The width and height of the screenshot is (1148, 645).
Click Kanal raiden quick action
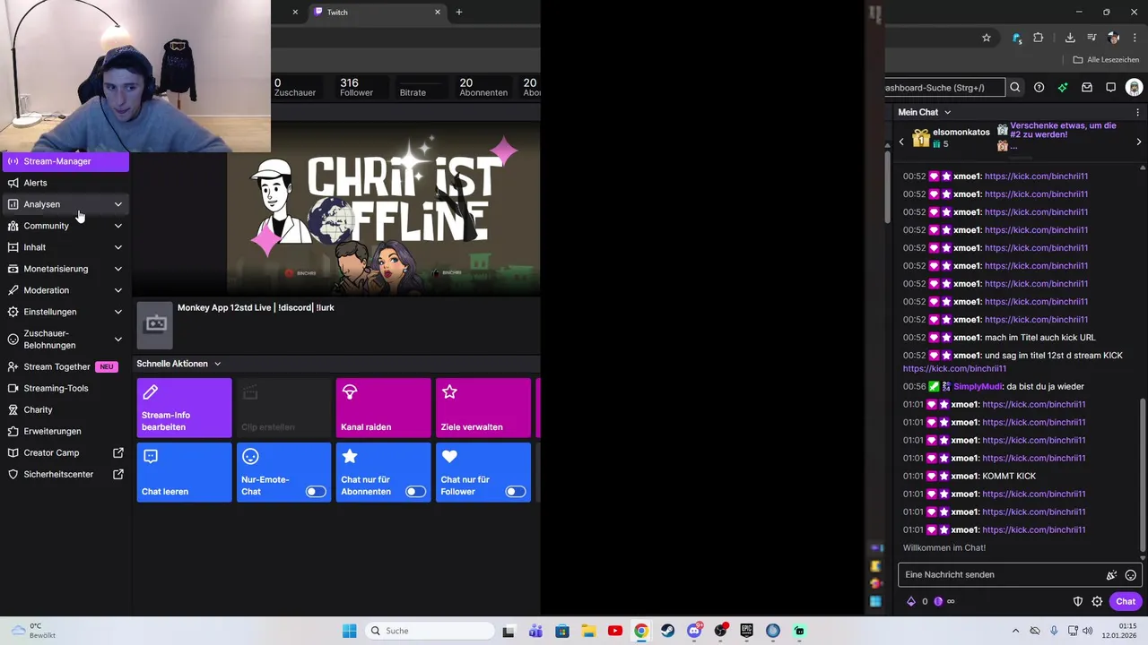[x=383, y=408]
